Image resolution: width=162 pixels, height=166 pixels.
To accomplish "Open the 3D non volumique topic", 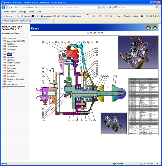I will [13, 63].
